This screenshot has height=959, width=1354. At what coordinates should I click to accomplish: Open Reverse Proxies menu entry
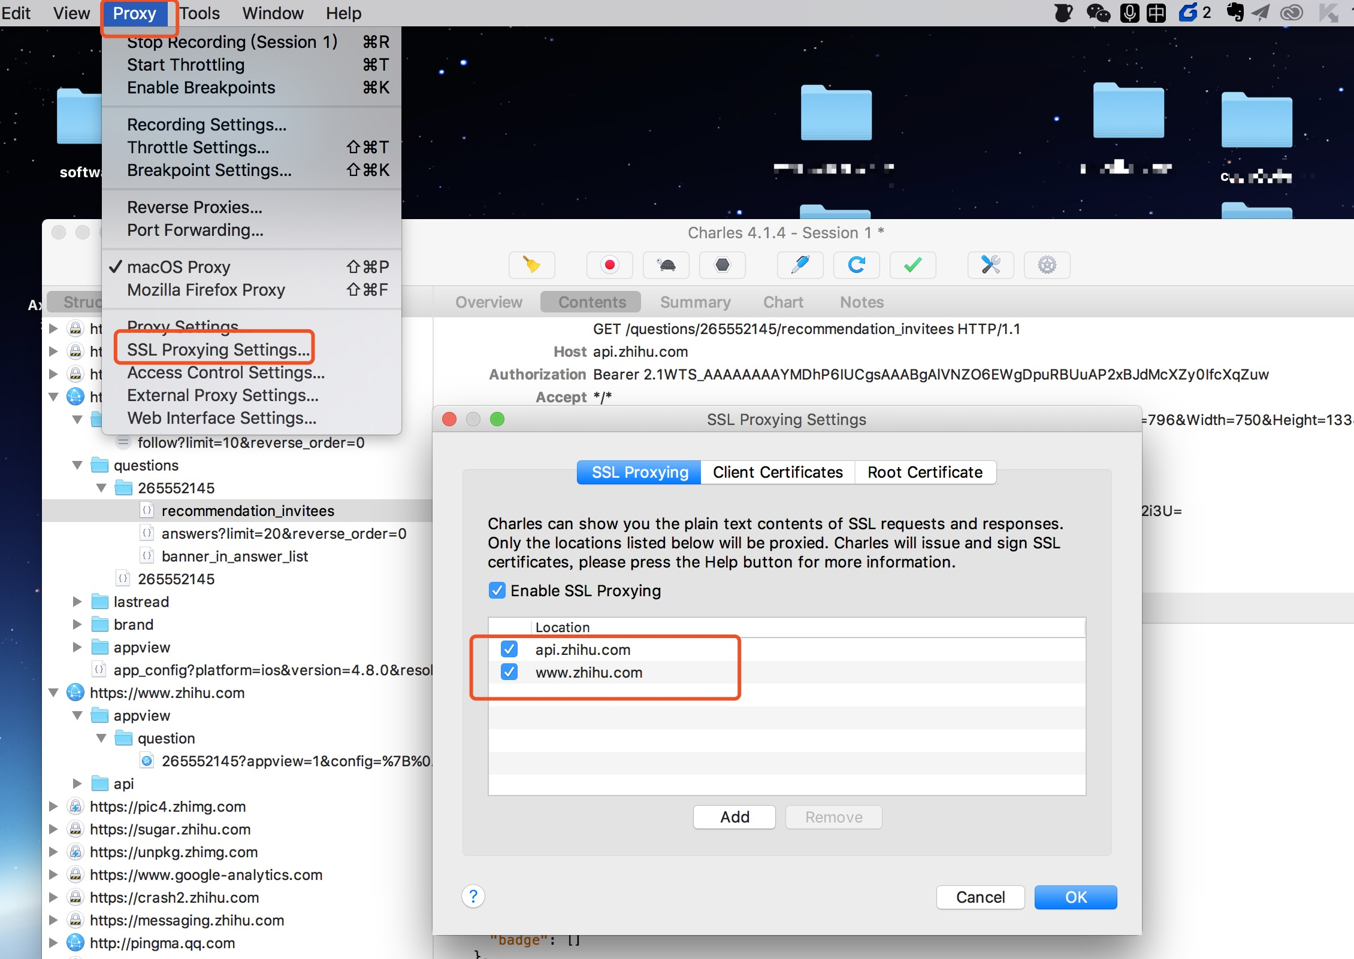click(x=252, y=207)
